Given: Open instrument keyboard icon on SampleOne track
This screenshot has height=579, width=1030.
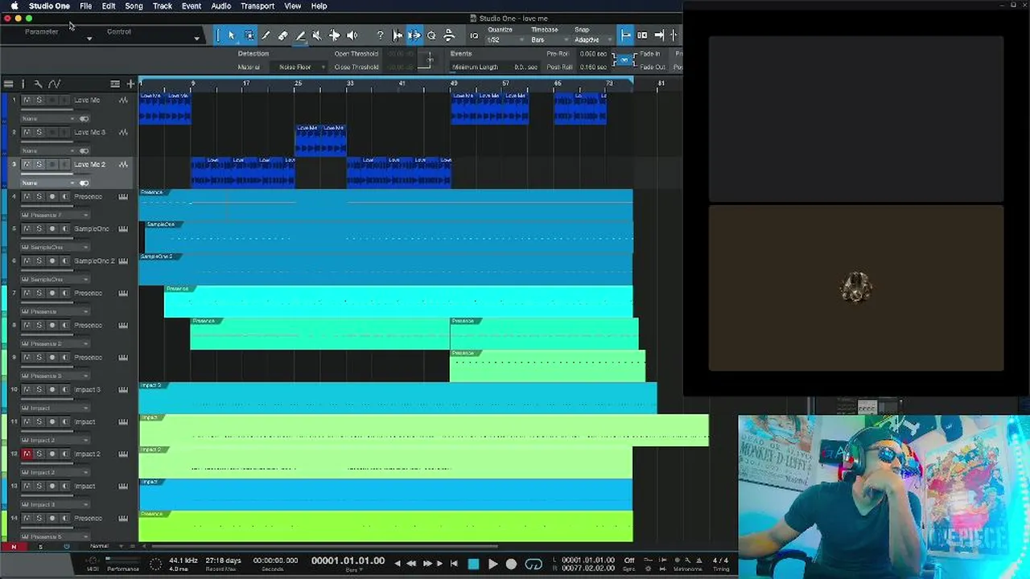Looking at the screenshot, I should 123,229.
